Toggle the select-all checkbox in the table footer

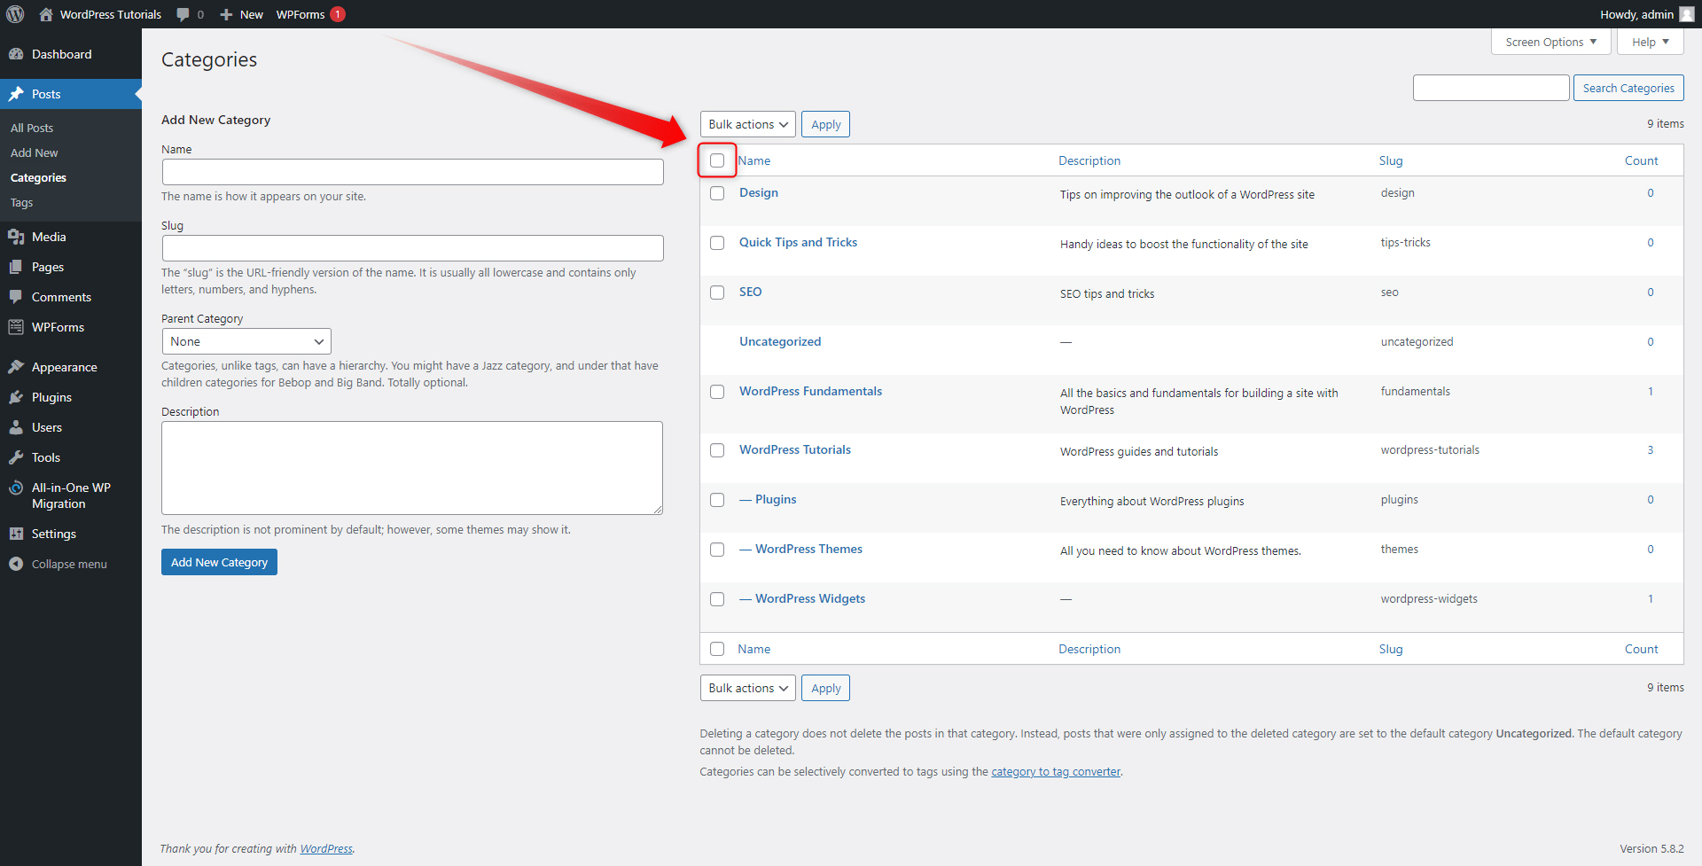pyautogui.click(x=717, y=649)
